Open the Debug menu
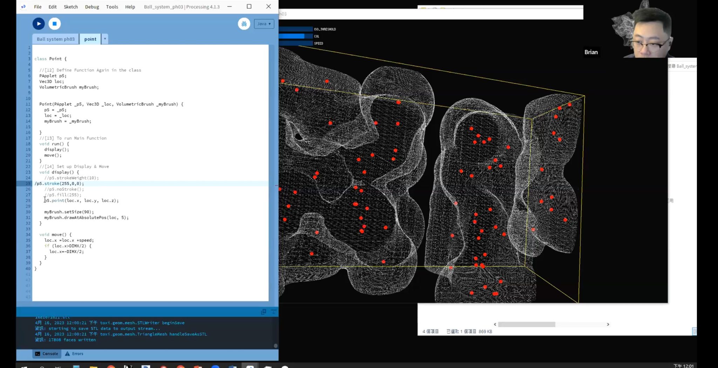This screenshot has height=368, width=718. click(92, 7)
